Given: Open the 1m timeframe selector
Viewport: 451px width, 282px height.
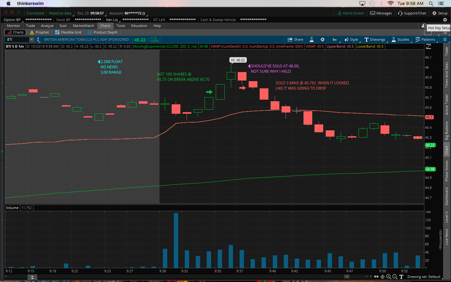Looking at the screenshot, I should [334, 39].
